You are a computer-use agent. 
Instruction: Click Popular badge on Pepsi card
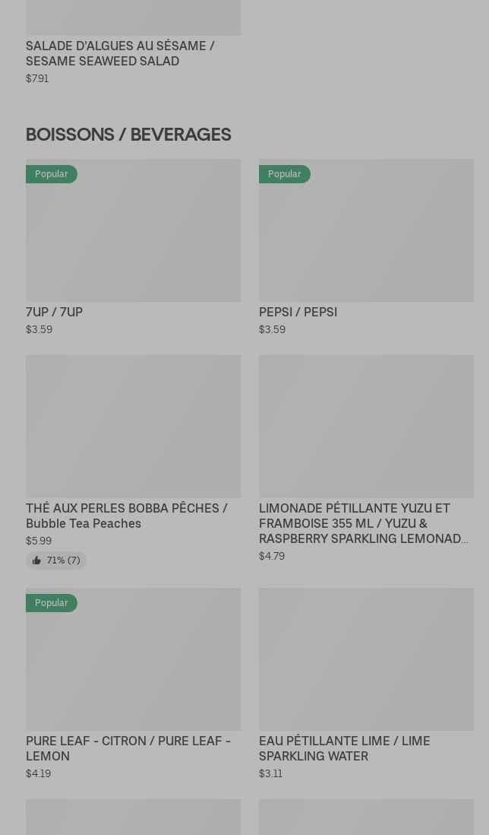(x=285, y=174)
